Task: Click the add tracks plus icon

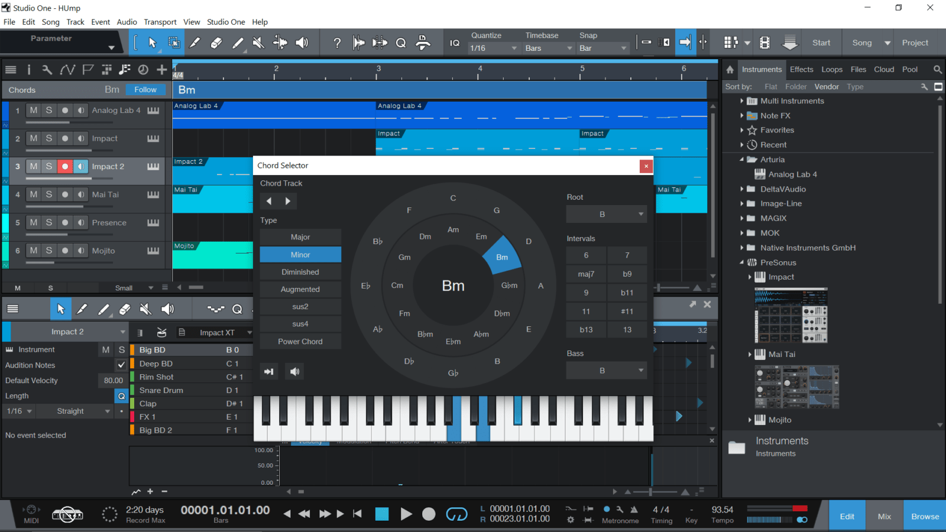Action: 161,70
